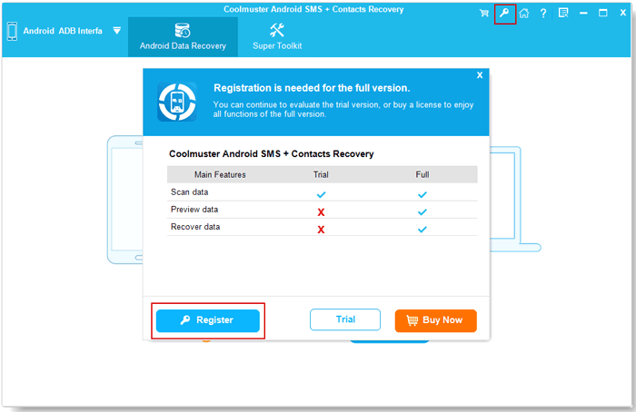
Task: Click the Main Features column header
Action: click(x=220, y=174)
